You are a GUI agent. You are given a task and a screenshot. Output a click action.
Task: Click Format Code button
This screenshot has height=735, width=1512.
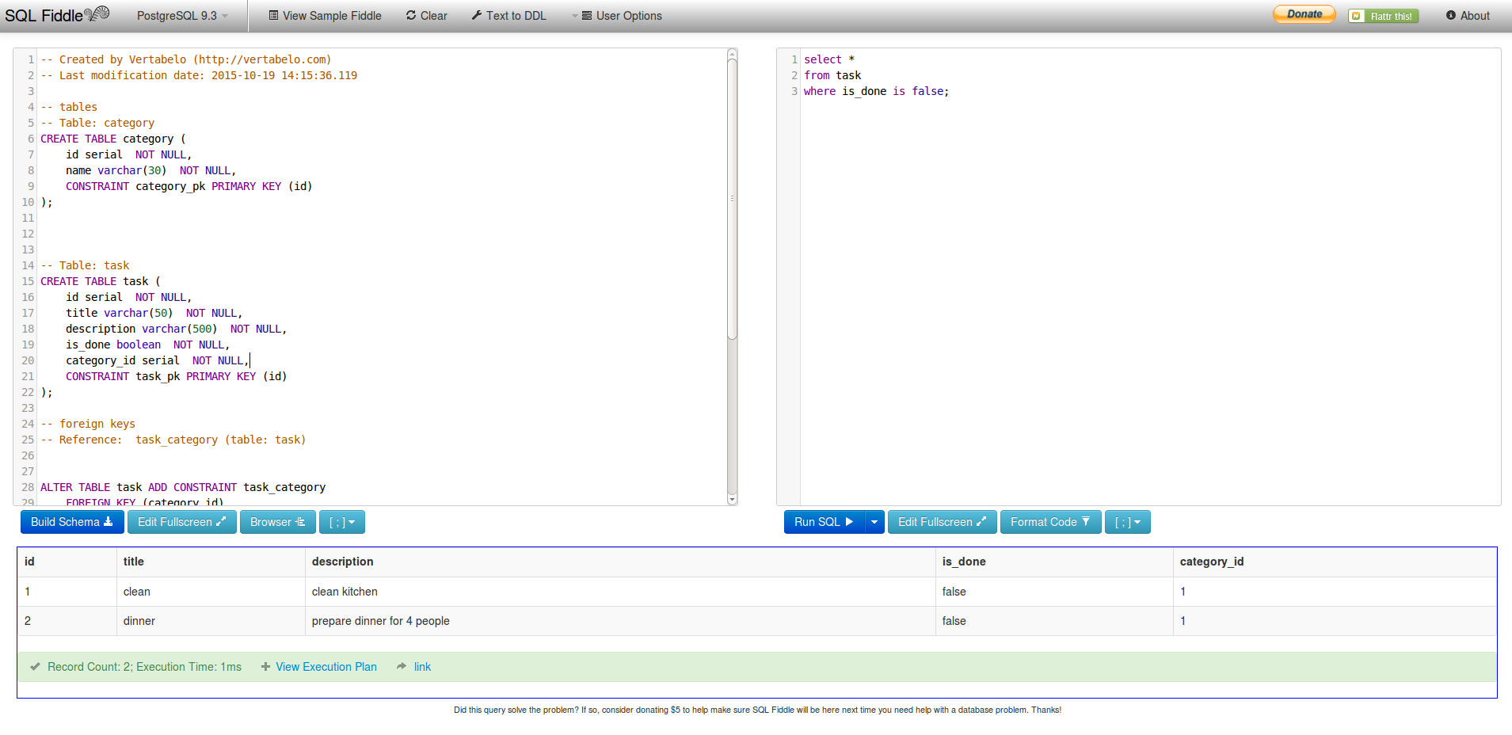point(1050,522)
